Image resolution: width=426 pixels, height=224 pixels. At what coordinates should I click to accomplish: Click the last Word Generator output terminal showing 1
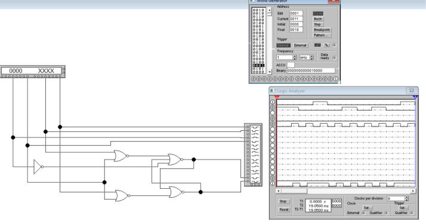(336, 79)
